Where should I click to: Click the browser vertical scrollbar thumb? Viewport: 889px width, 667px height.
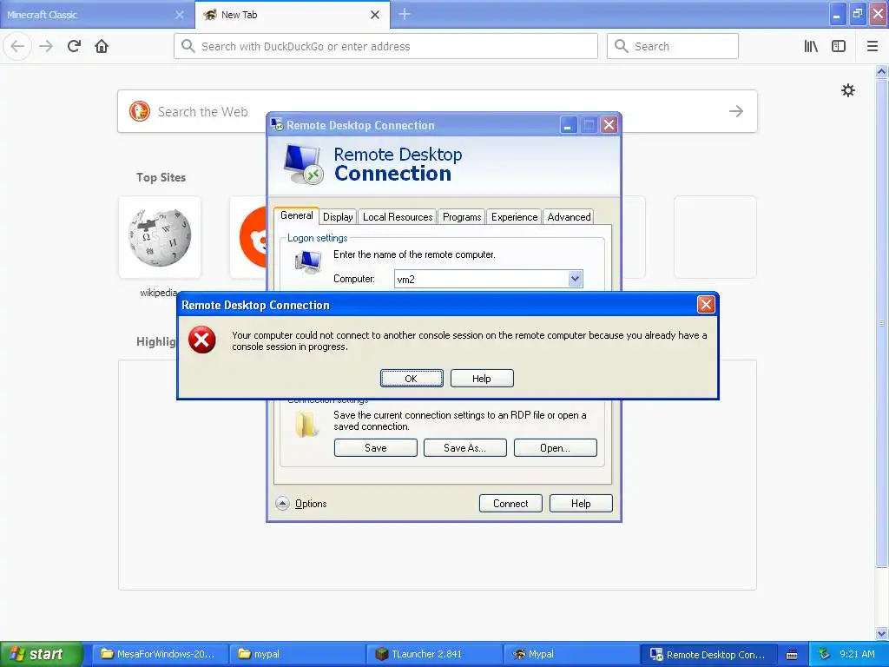click(881, 322)
